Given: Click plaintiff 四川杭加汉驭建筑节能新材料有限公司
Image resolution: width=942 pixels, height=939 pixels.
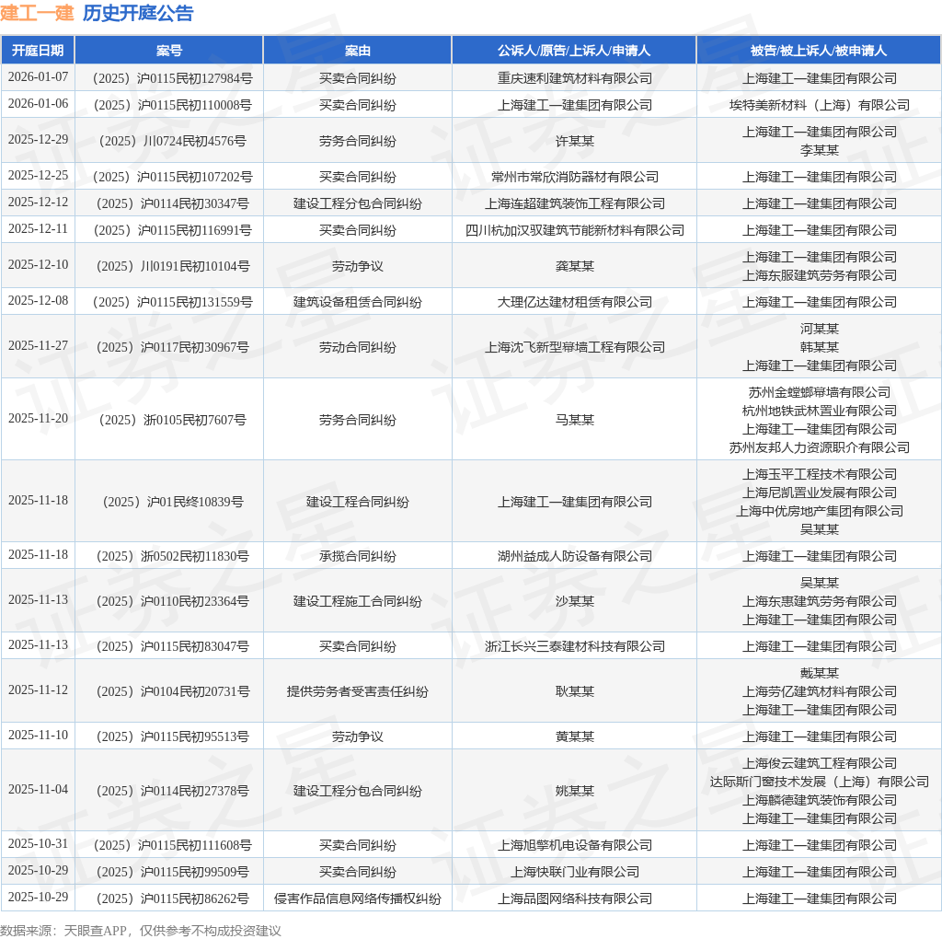Looking at the screenshot, I should tap(574, 230).
